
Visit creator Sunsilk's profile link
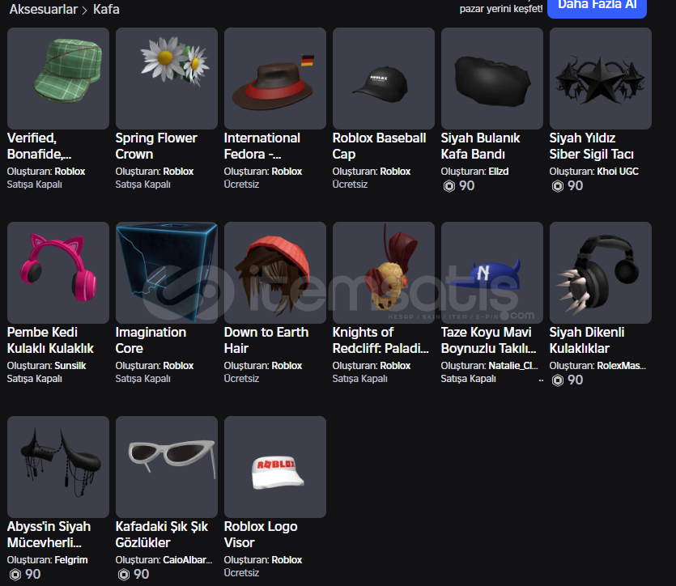pos(70,366)
